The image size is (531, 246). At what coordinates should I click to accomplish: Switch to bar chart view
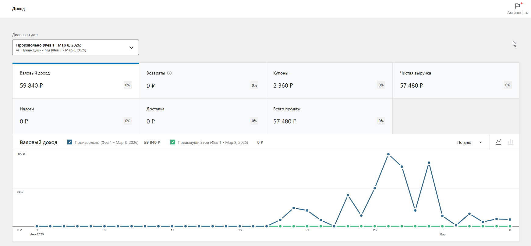coord(511,142)
